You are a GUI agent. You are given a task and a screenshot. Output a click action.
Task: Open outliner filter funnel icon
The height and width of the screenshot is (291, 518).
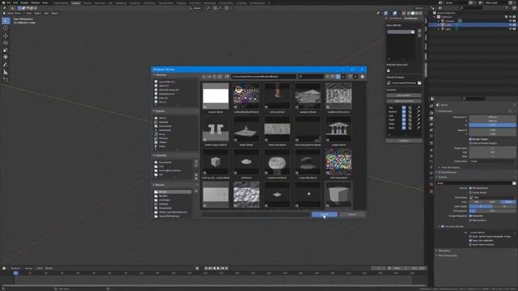coord(507,8)
